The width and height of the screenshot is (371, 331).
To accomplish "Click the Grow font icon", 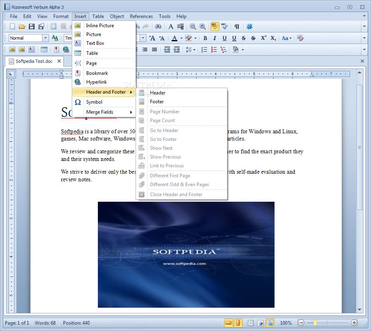I will pyautogui.click(x=152, y=38).
